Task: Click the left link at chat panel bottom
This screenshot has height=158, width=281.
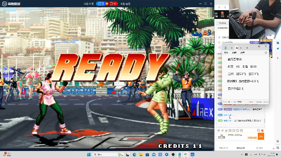Action: [223, 148]
